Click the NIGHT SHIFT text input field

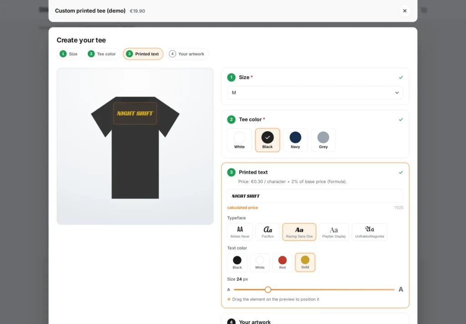pos(315,196)
